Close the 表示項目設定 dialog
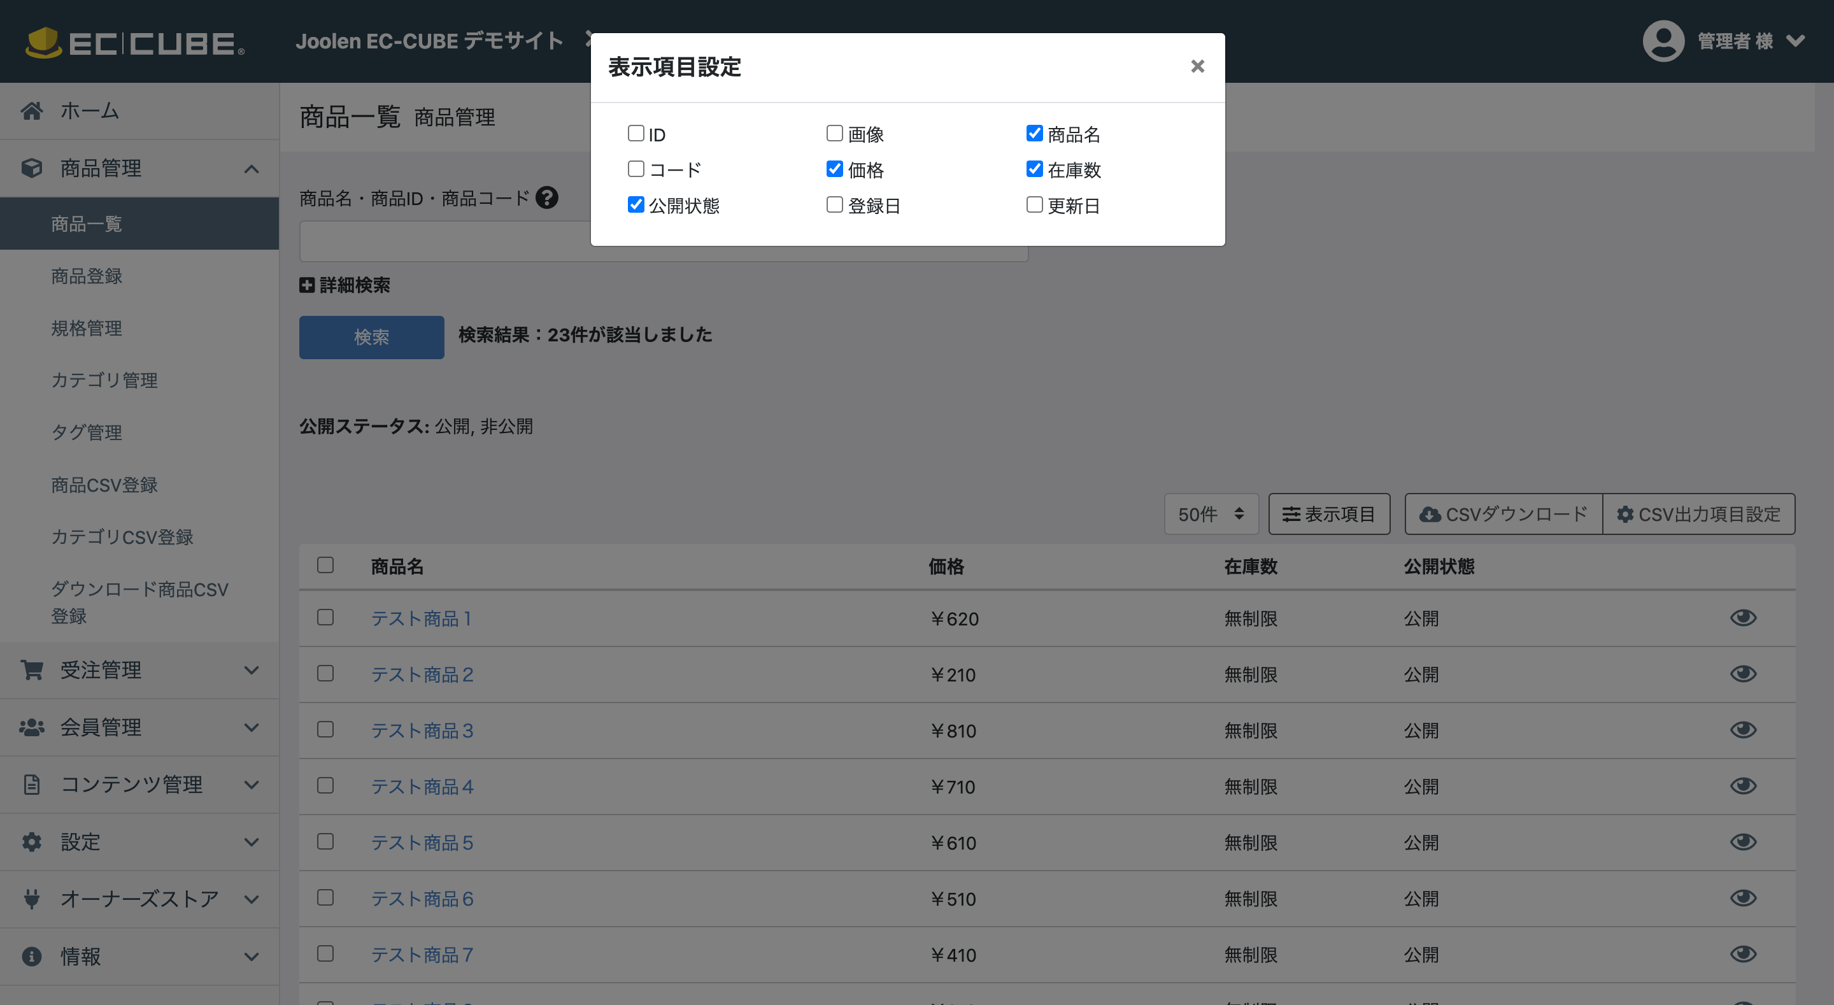1834x1005 pixels. (x=1197, y=66)
